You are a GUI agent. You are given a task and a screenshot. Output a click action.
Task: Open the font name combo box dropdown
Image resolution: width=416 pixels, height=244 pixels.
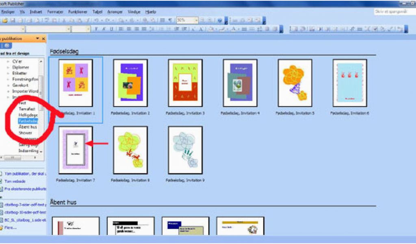[x=68, y=29]
